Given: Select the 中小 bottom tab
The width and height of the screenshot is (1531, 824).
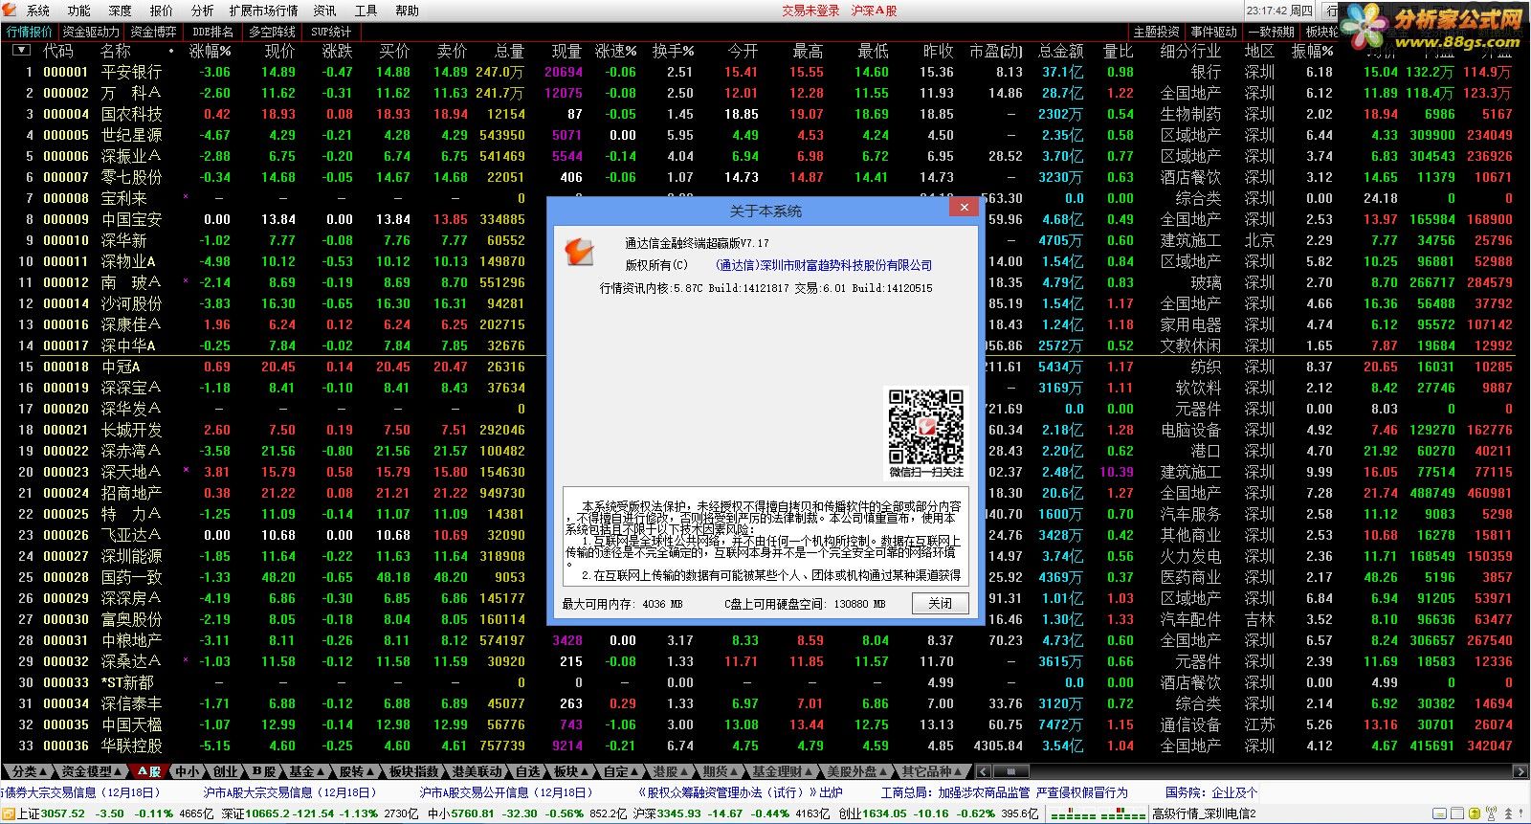Looking at the screenshot, I should pyautogui.click(x=188, y=771).
